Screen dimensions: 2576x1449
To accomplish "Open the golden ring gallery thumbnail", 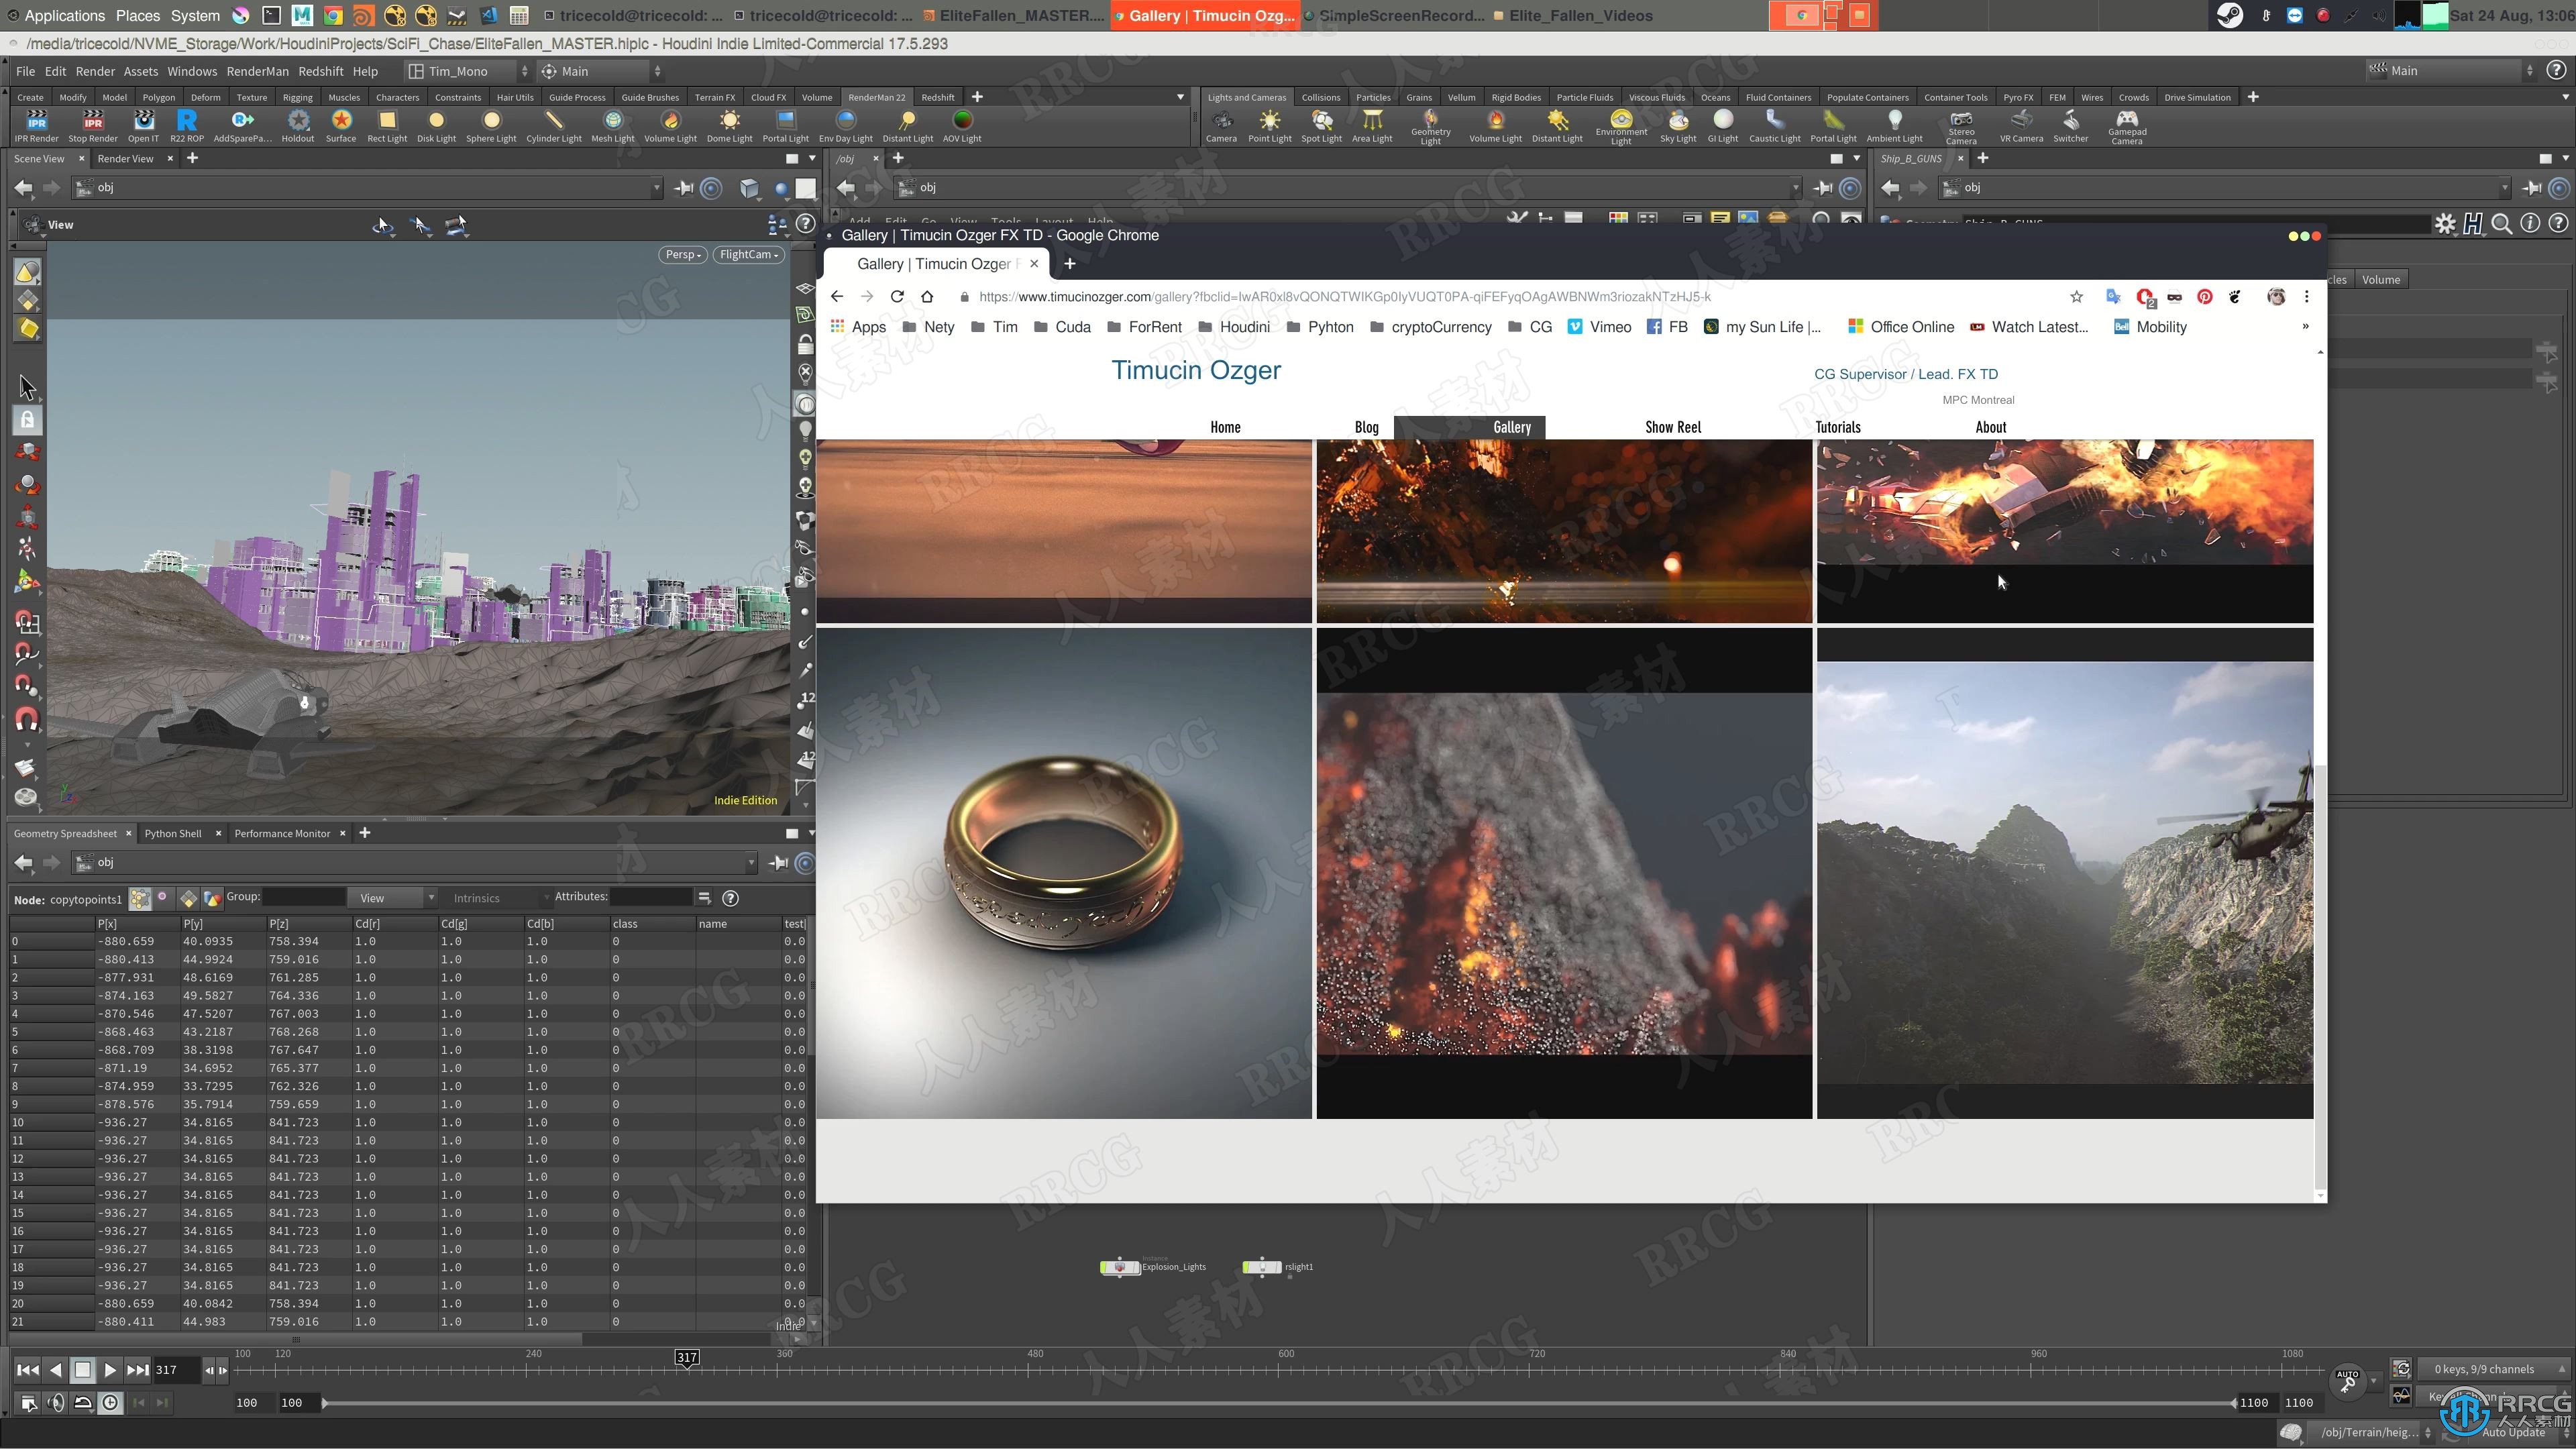I will point(1064,873).
